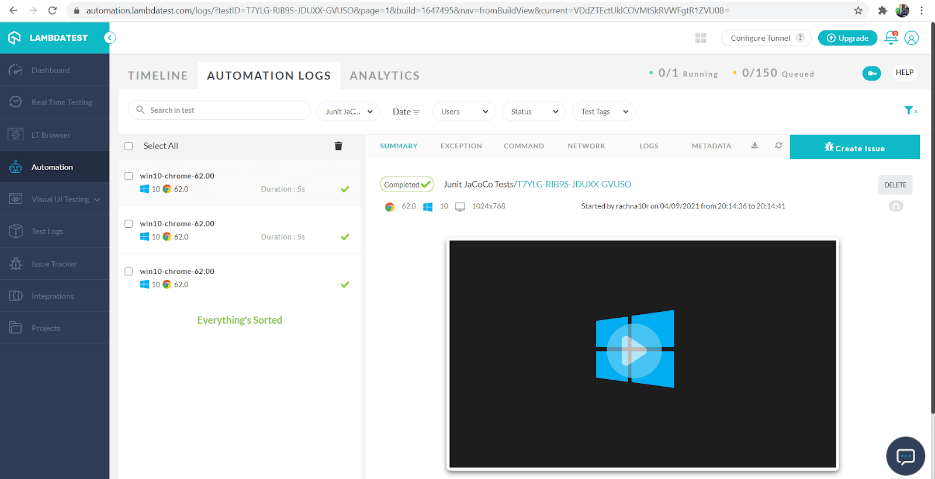Expand the Status filter dropdown
Viewport: 935px width, 479px height.
coord(534,112)
